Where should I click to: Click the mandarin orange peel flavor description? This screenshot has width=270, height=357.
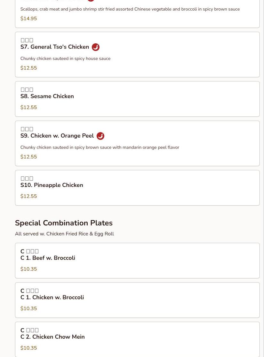99,147
